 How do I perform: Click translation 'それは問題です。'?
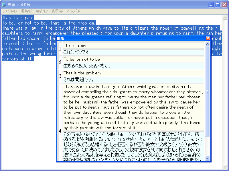[133, 80]
